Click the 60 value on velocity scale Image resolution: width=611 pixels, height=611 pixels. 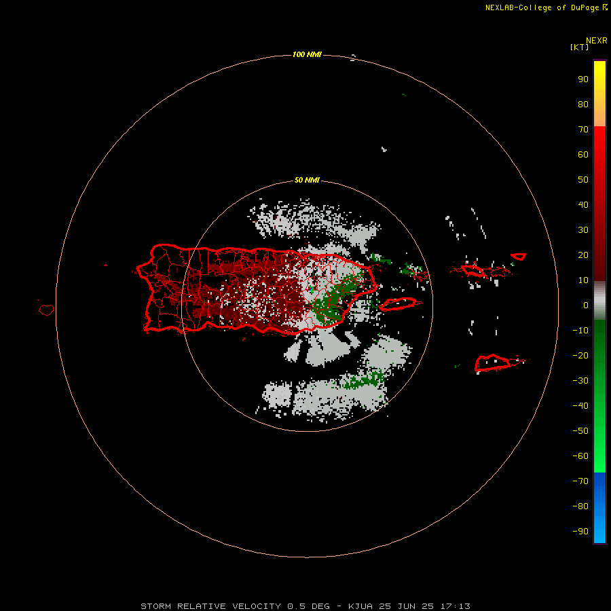click(583, 155)
